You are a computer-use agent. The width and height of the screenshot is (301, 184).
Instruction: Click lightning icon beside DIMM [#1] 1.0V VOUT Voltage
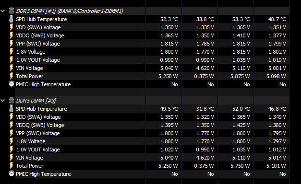(12, 60)
